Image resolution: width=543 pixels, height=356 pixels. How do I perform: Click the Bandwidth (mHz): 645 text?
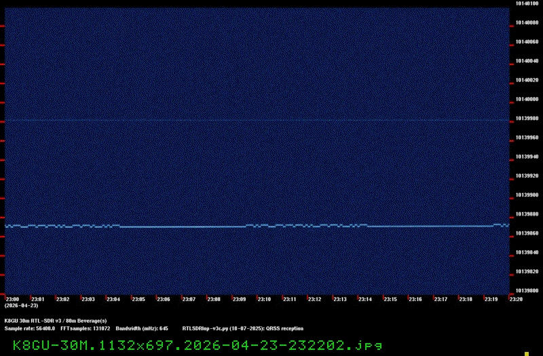142,329
